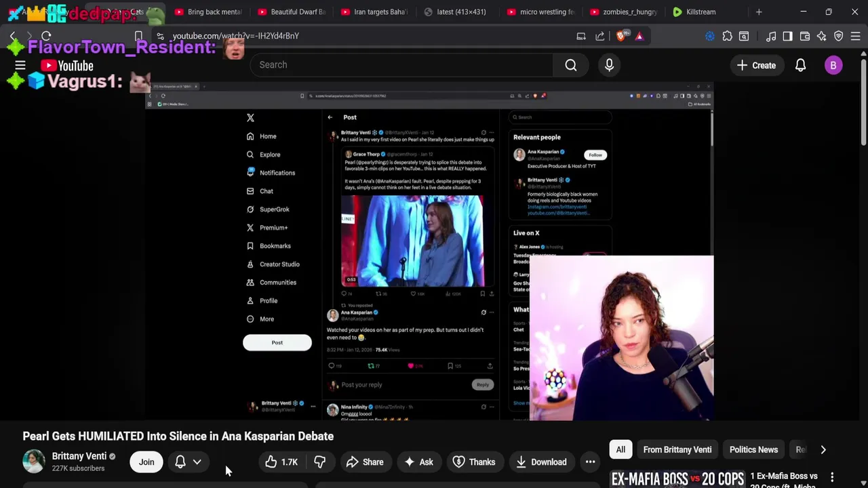This screenshot has height=488, width=868.
Task: Open the YouTube hamburger guide menu
Action: tap(20, 65)
